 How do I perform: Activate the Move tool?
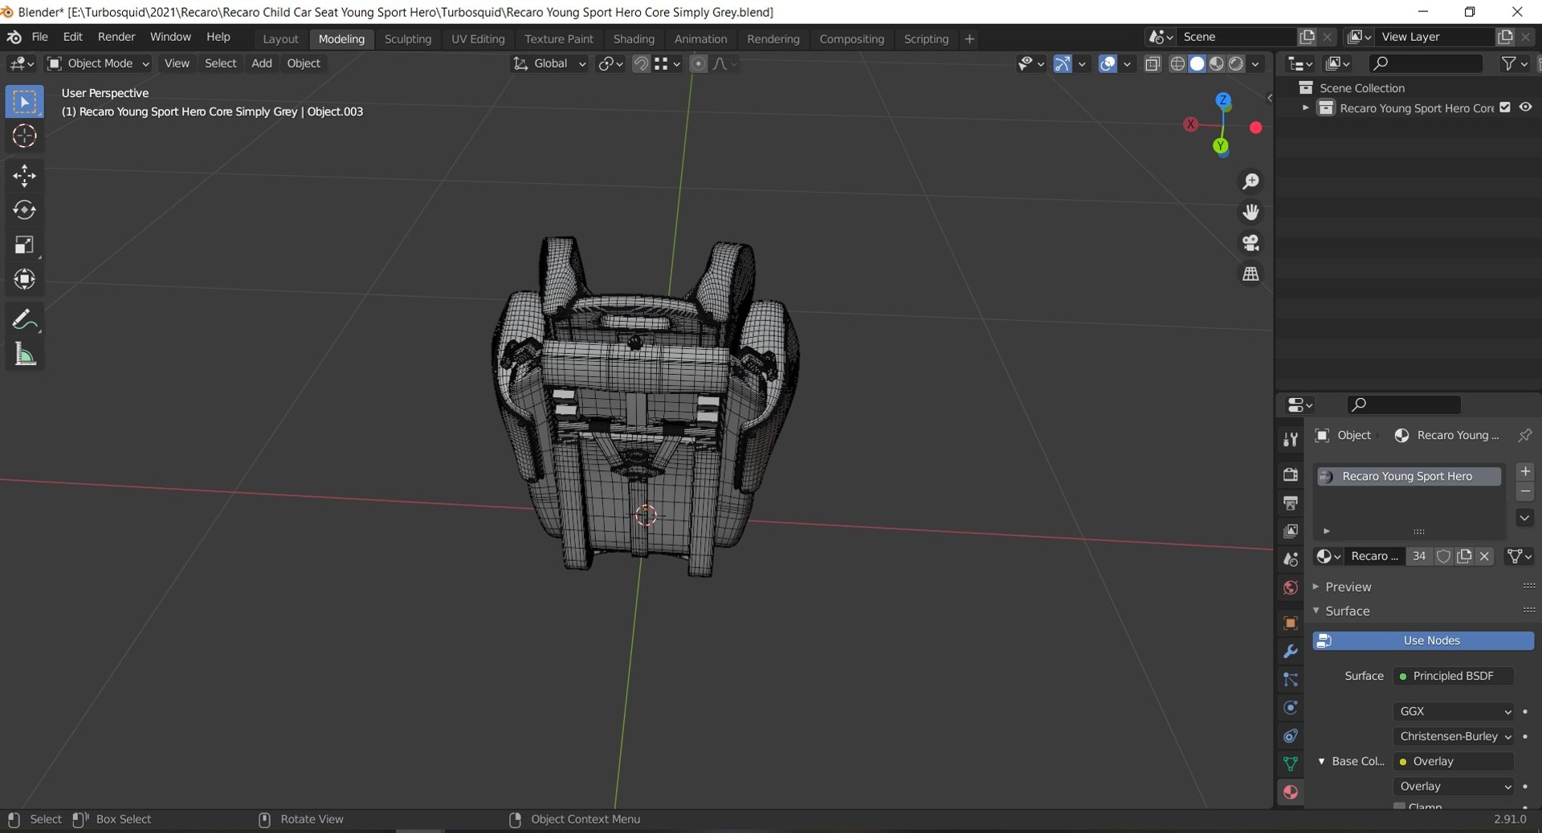24,175
